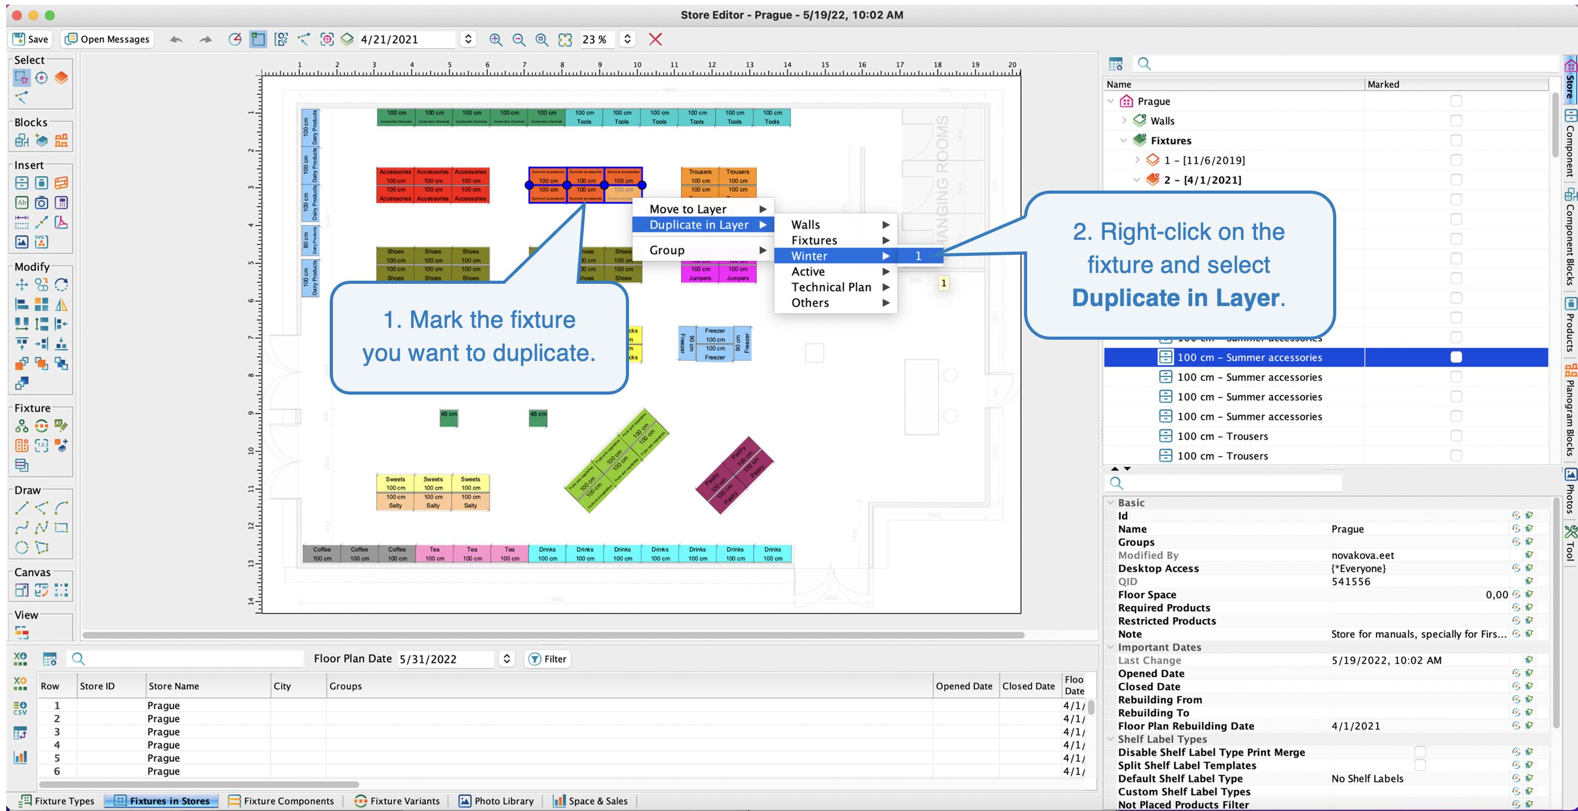Click the layers icon beside date field
This screenshot has width=1578, height=811.
(x=347, y=39)
